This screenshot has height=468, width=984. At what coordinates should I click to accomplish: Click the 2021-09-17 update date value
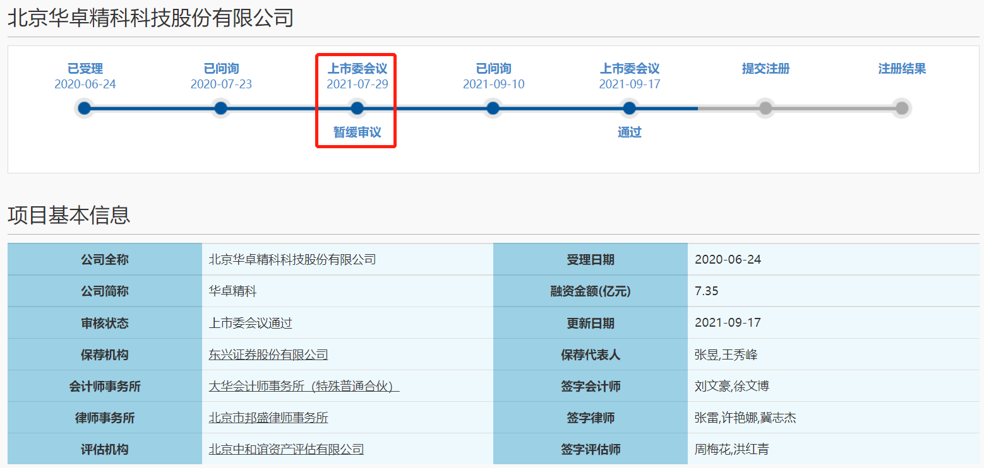(x=728, y=323)
